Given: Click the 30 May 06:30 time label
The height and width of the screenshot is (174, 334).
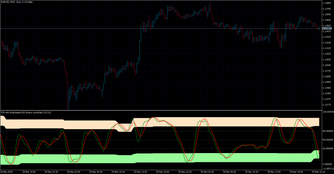Looking at the screenshot, I should pyautogui.click(x=229, y=172).
